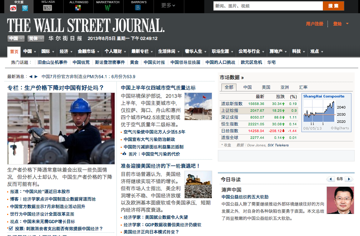The height and width of the screenshot is (236, 360).
Task: Open the 国际 navigation menu
Action: click(x=46, y=51)
